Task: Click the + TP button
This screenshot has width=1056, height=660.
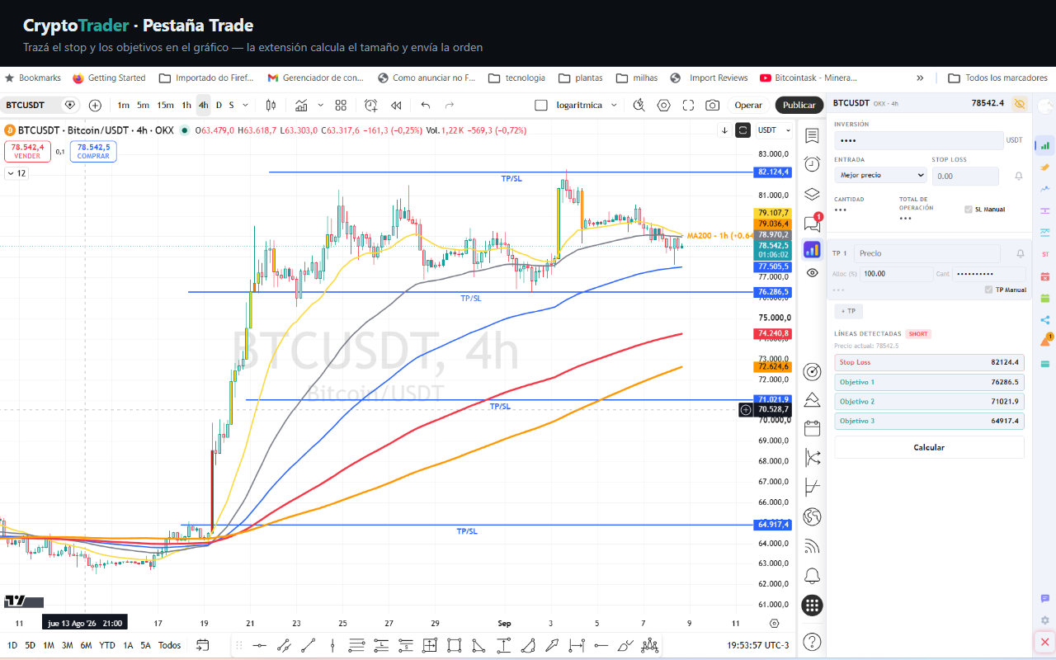Action: click(x=848, y=311)
